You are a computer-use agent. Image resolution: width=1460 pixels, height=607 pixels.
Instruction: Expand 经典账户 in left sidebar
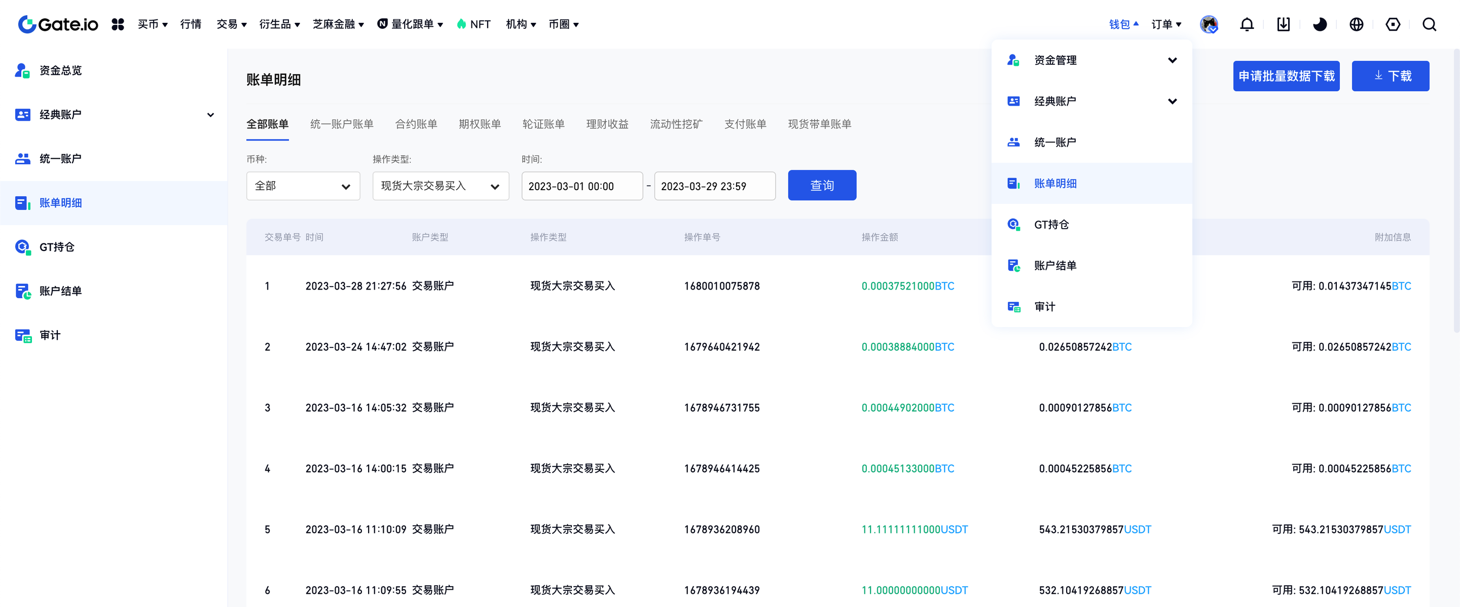point(210,115)
